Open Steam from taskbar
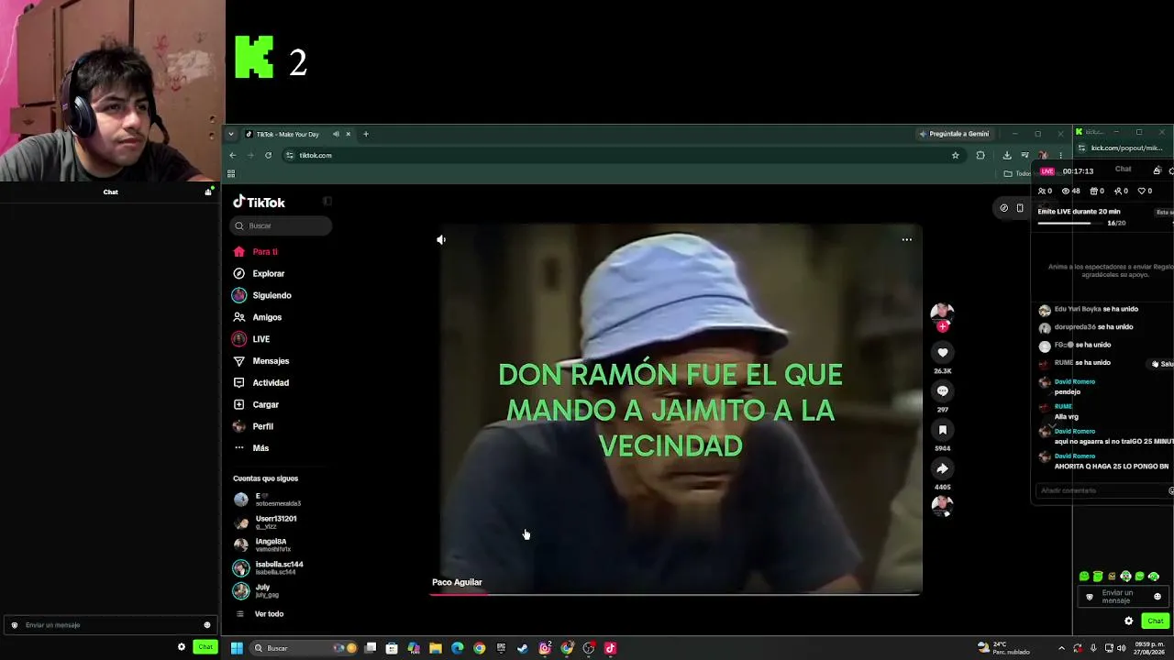 [523, 648]
